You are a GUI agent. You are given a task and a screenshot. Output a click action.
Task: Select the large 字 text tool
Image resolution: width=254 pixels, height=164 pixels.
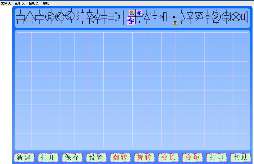click(x=131, y=21)
